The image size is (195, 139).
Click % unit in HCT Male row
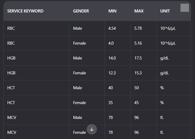tap(162, 88)
